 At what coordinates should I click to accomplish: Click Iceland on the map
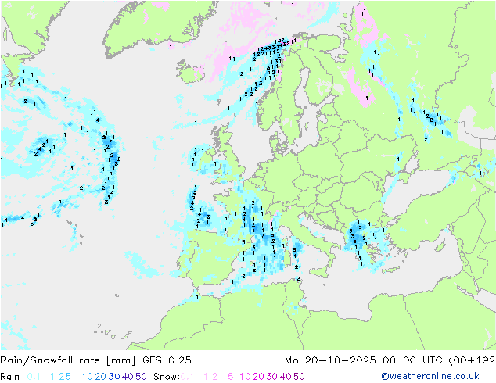point(190,72)
